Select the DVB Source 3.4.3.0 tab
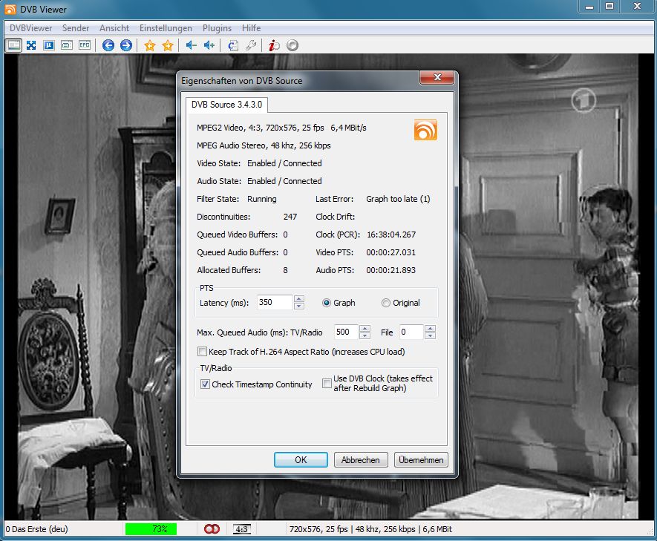657x541 pixels. click(x=226, y=105)
